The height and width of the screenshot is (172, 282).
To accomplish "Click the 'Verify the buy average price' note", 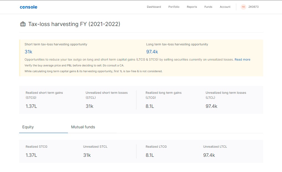I will (x=74, y=66).
